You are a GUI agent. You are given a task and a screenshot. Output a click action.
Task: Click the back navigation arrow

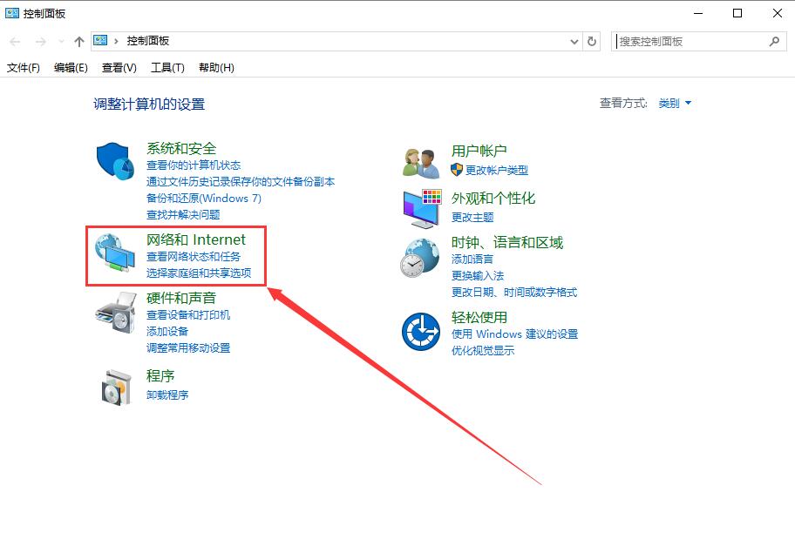click(14, 40)
